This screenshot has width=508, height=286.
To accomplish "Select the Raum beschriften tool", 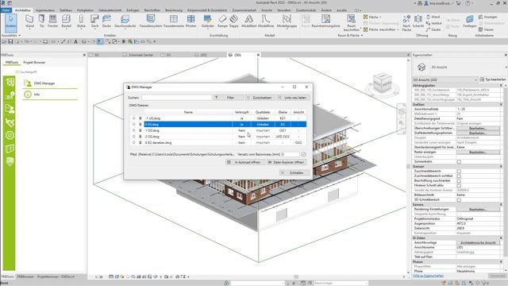I will (x=351, y=23).
